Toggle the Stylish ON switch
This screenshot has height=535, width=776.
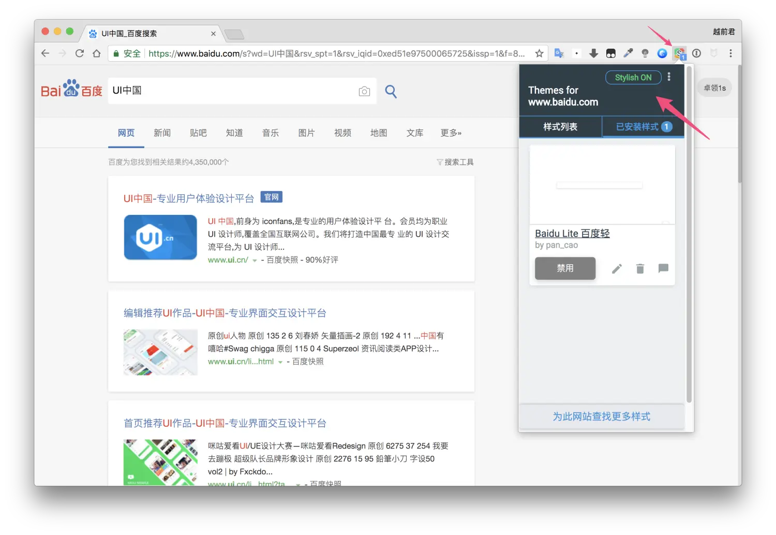click(x=633, y=78)
